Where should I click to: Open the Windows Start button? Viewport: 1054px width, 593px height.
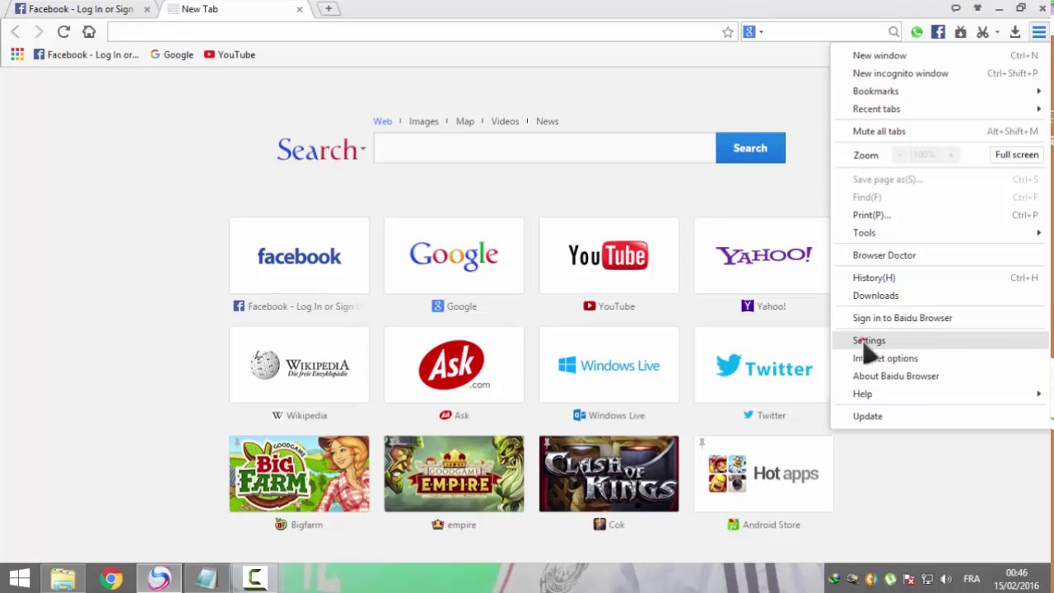[20, 578]
